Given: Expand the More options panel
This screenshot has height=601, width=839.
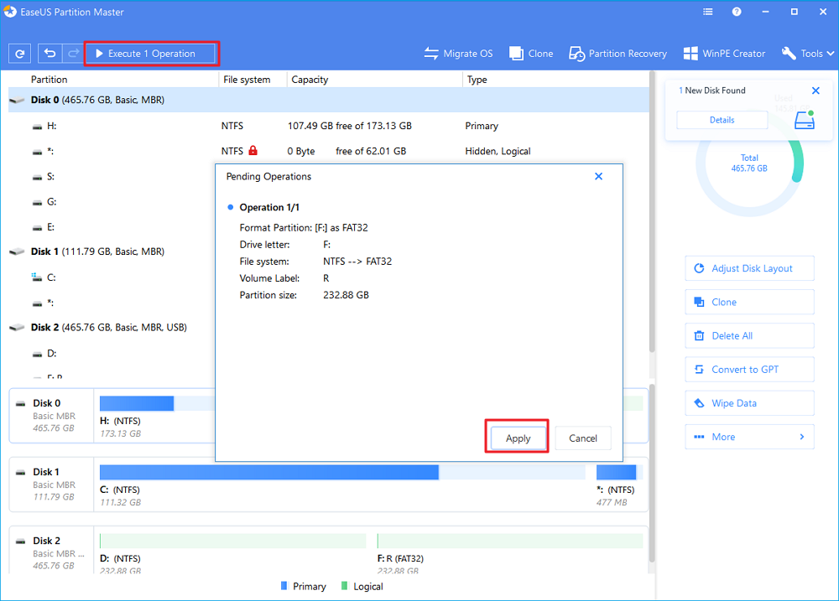Looking at the screenshot, I should [x=748, y=436].
